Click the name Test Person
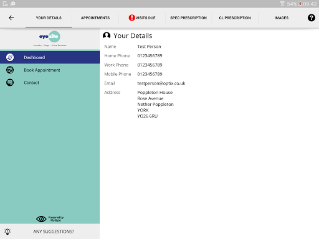The width and height of the screenshot is (319, 239). 149,47
